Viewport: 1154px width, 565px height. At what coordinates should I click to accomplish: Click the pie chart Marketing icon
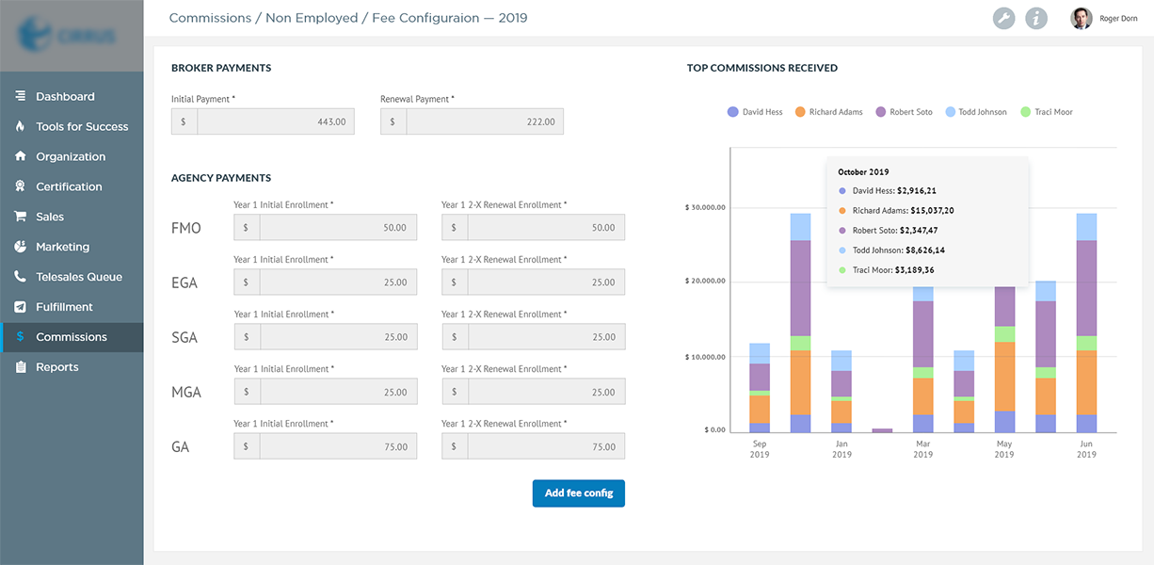click(x=20, y=247)
